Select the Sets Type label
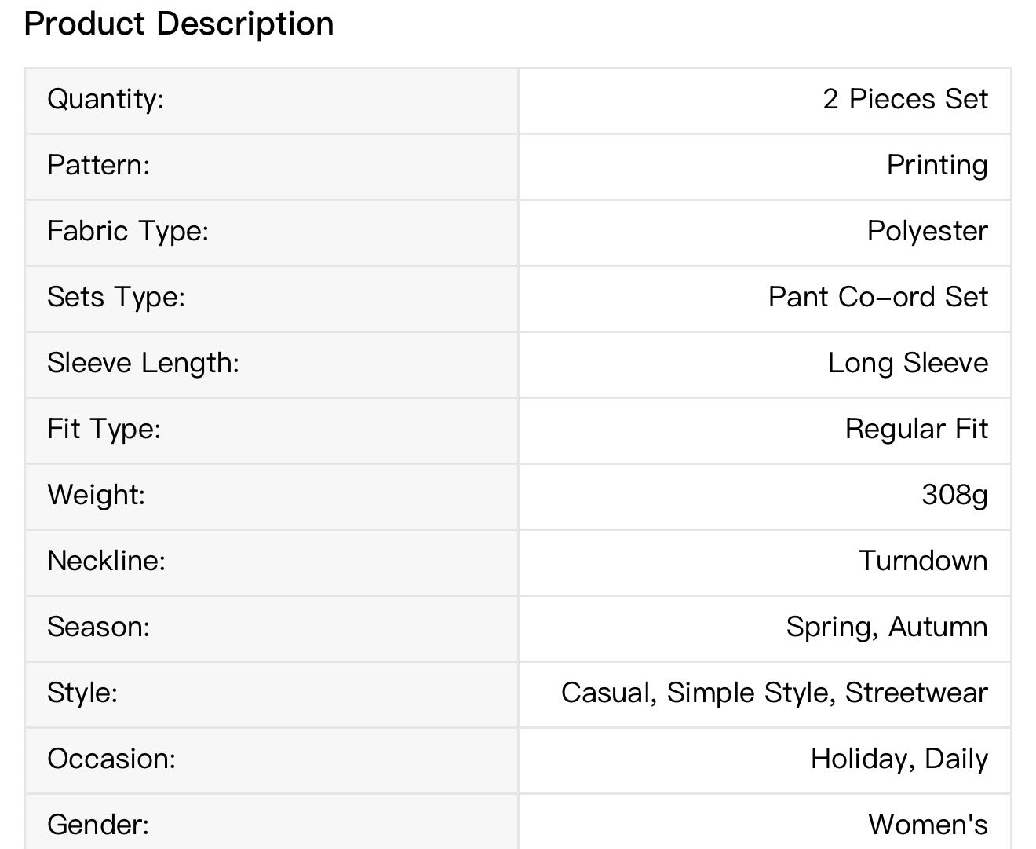 pos(116,297)
